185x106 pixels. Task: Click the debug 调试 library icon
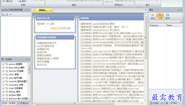tap(6, 92)
